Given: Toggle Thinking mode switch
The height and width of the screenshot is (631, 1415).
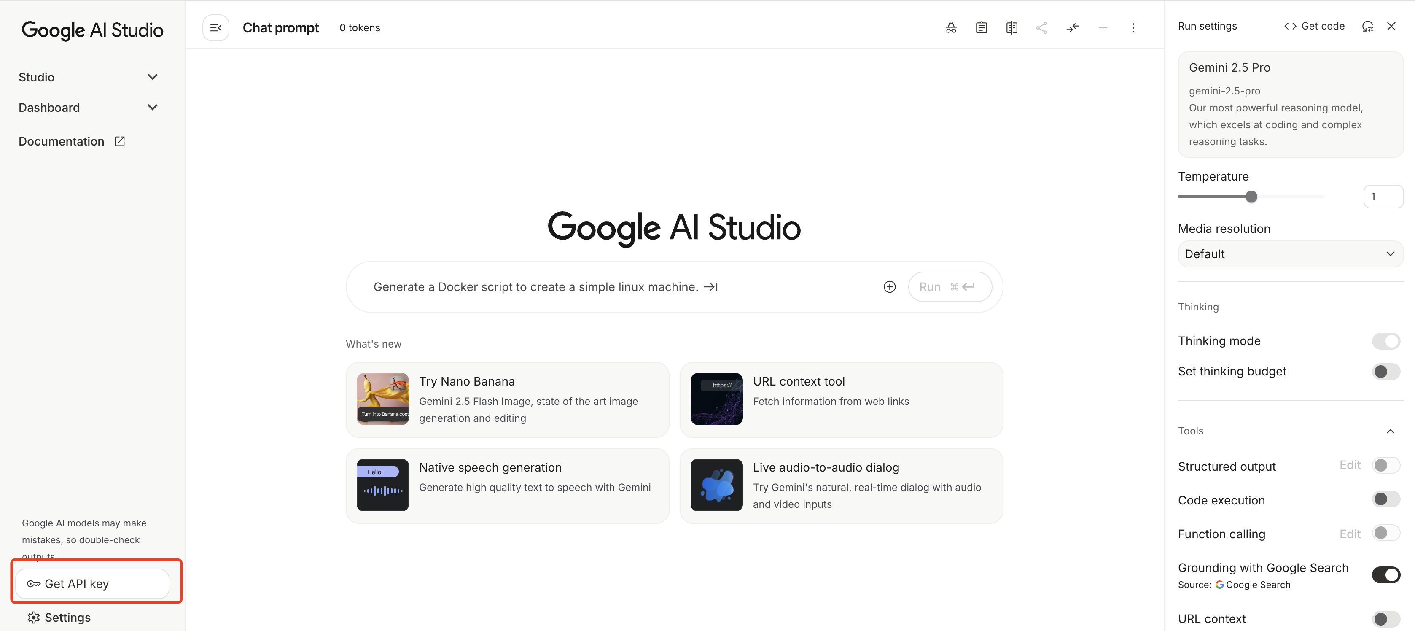Looking at the screenshot, I should [x=1385, y=341].
